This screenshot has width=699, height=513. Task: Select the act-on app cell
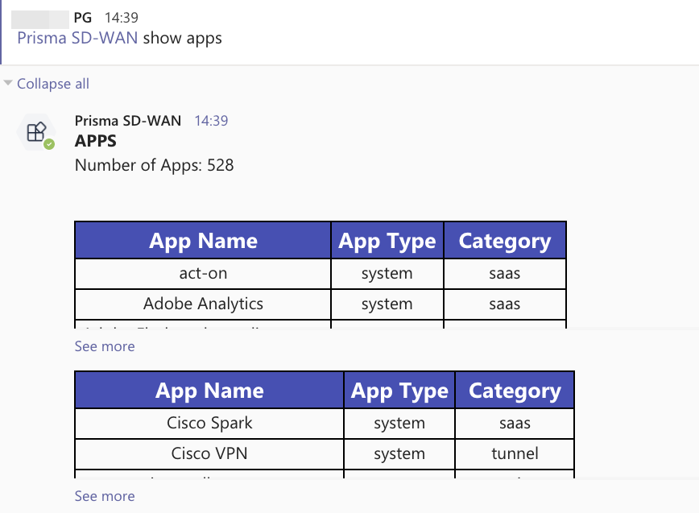(x=203, y=273)
